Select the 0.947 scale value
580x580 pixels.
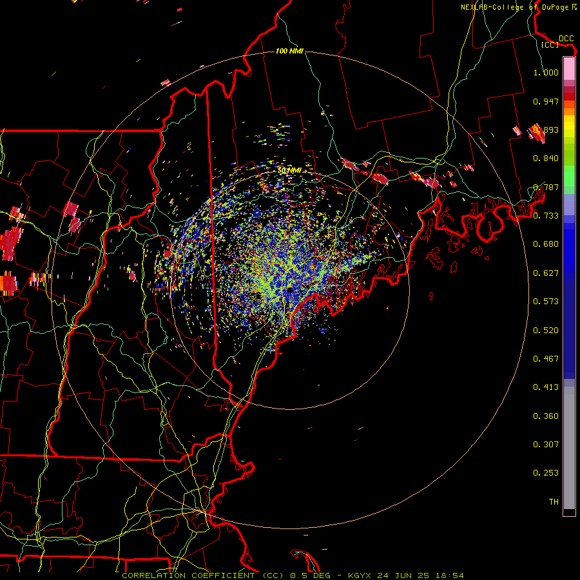tap(546, 101)
